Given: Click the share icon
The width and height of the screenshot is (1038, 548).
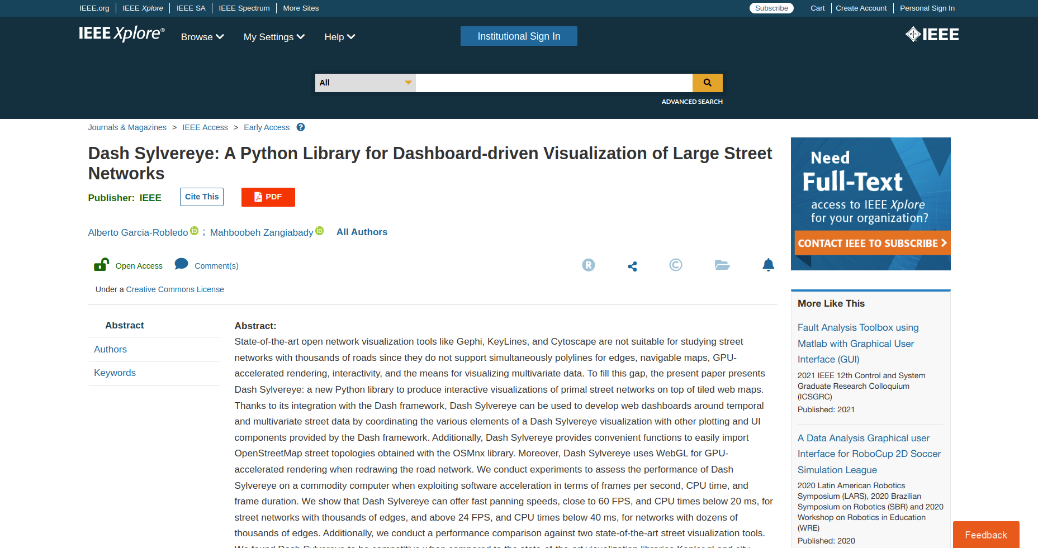Looking at the screenshot, I should (x=632, y=266).
